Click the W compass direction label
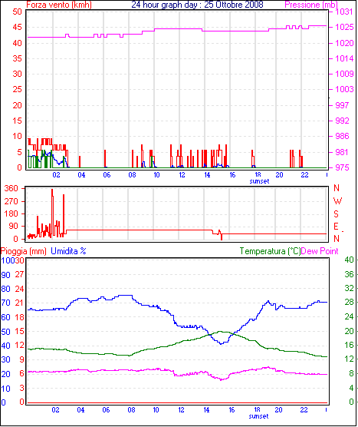The height and width of the screenshot is (427, 358). click(x=337, y=201)
